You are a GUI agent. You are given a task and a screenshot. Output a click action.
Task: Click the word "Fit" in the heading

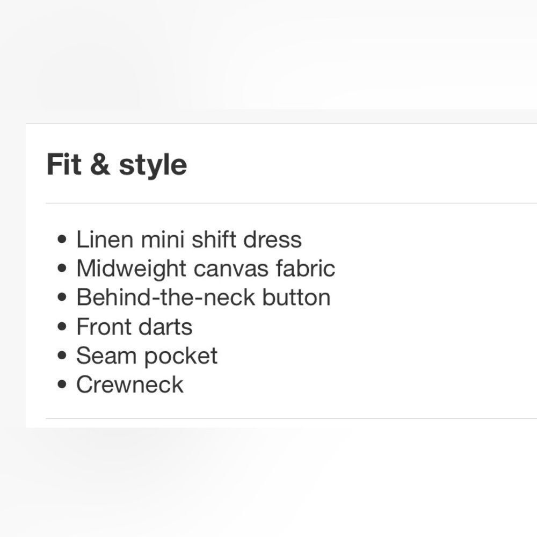64,164
